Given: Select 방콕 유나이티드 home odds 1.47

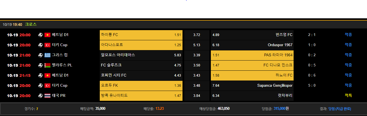Looking at the screenshot, I should click(x=141, y=96).
